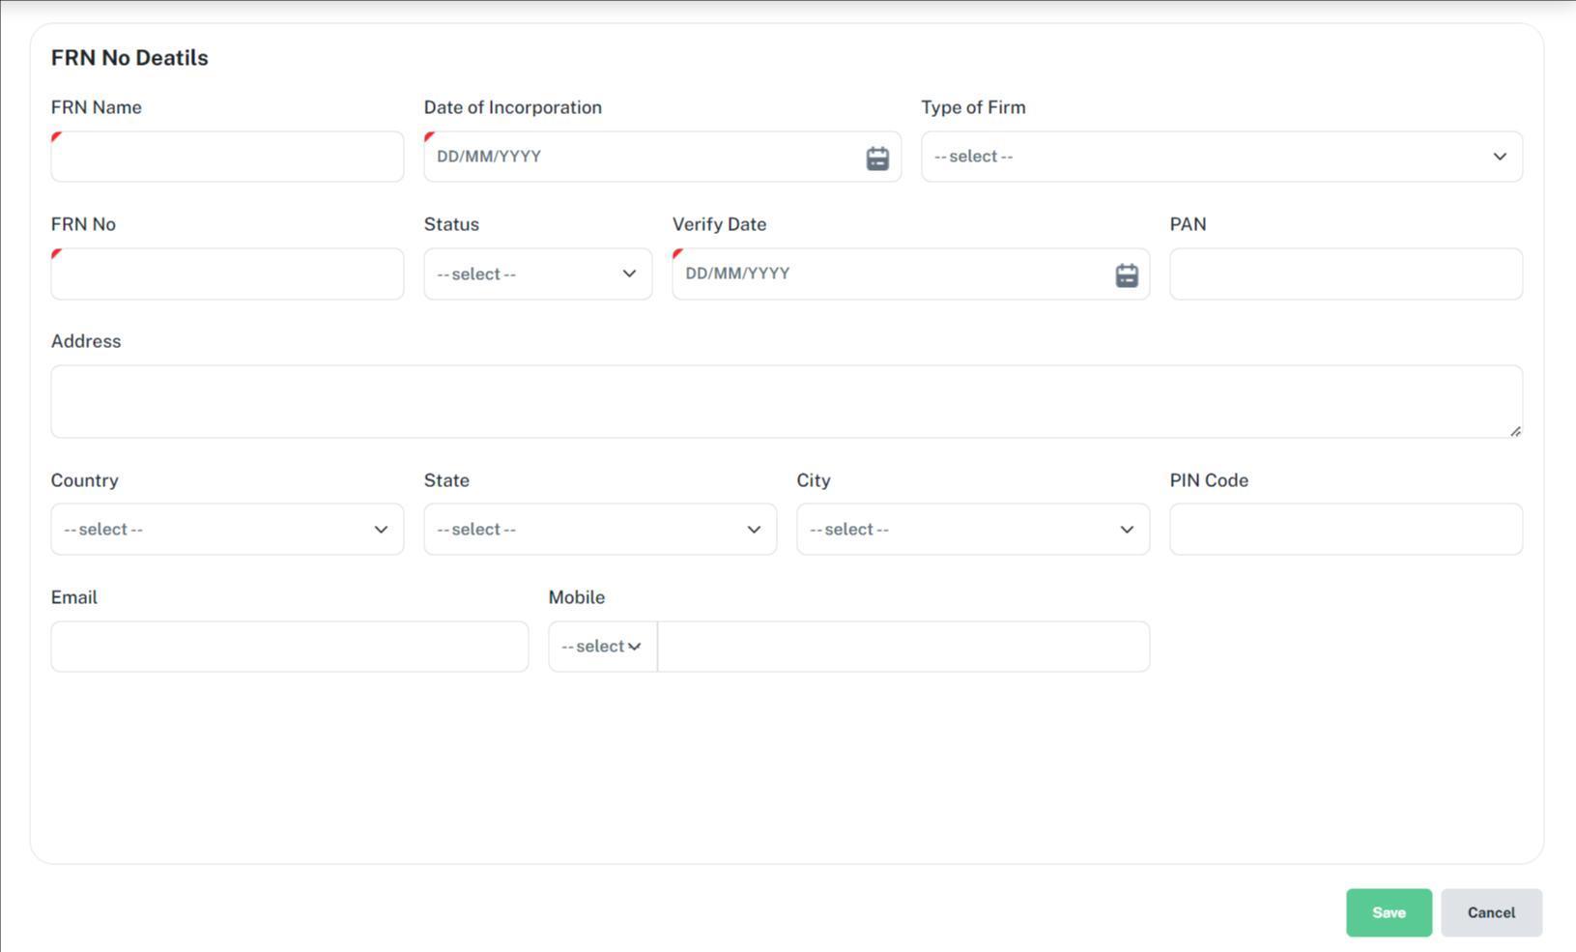This screenshot has width=1576, height=952.
Task: Click the Mobile number input field
Action: click(x=903, y=647)
